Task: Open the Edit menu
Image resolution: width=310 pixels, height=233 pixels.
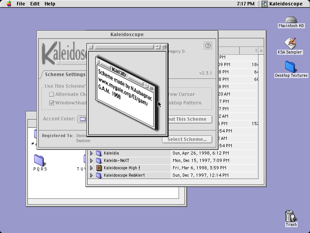Action: (x=35, y=4)
